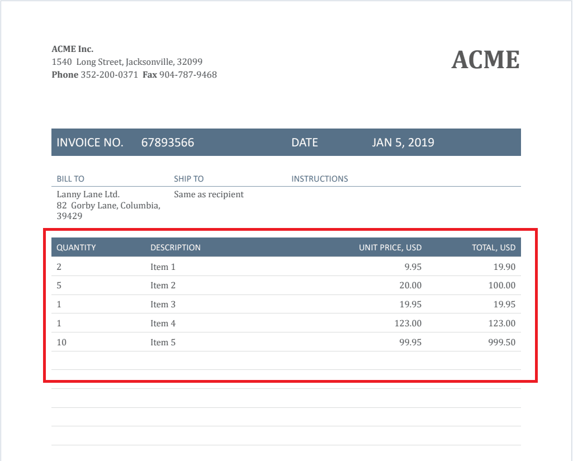Click the unit price 9.95 for Item 1

coord(413,267)
